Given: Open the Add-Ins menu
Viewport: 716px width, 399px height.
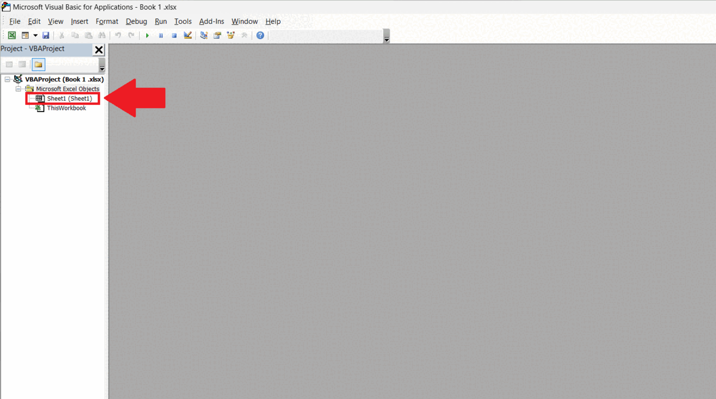Looking at the screenshot, I should pyautogui.click(x=211, y=21).
